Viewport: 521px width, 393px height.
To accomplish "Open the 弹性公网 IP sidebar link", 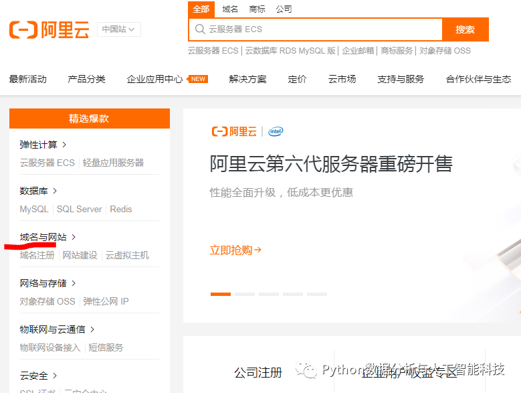I will pyautogui.click(x=106, y=301).
